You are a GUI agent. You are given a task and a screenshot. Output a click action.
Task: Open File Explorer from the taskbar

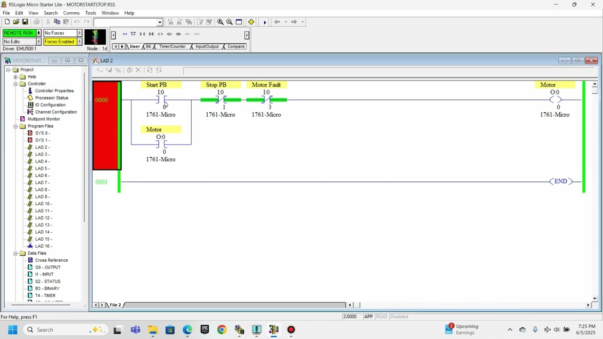[x=153, y=330]
